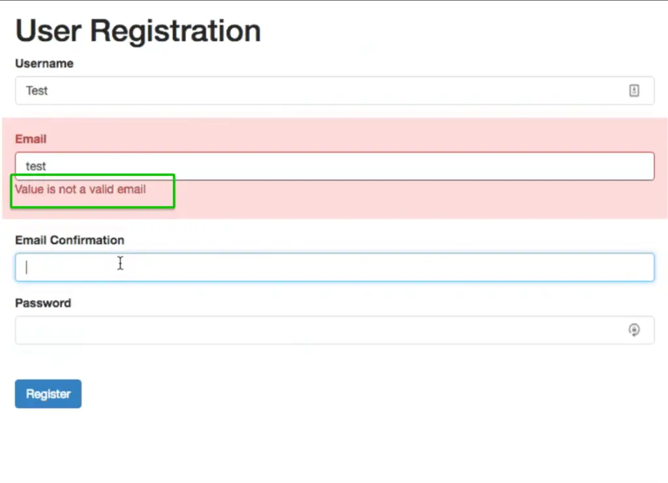The width and height of the screenshot is (668, 483).
Task: Click the password autofill icon in Password field
Action: 634,330
